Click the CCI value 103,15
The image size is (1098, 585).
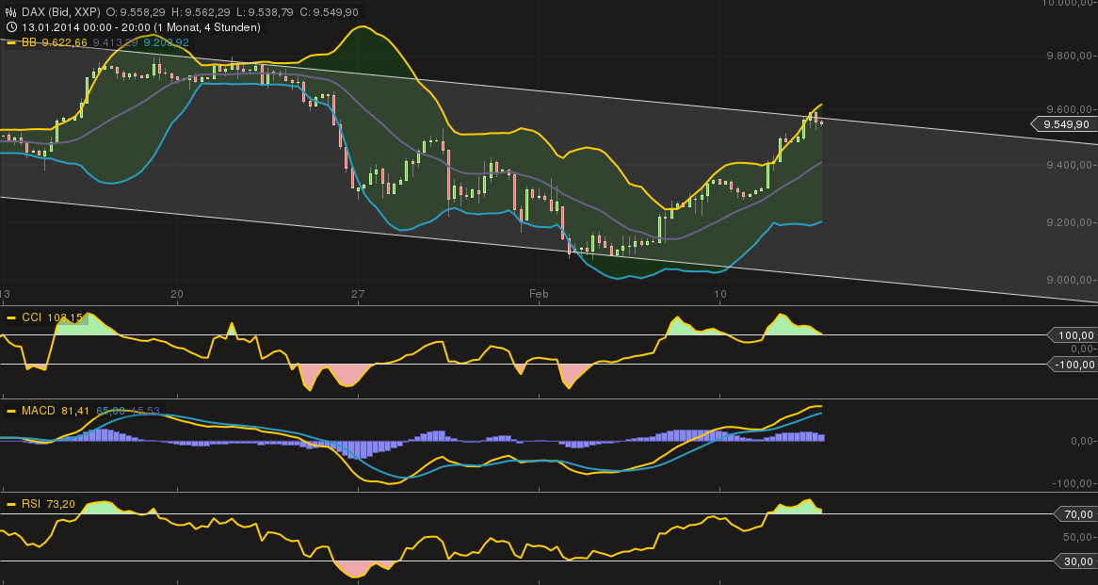[x=66, y=318]
